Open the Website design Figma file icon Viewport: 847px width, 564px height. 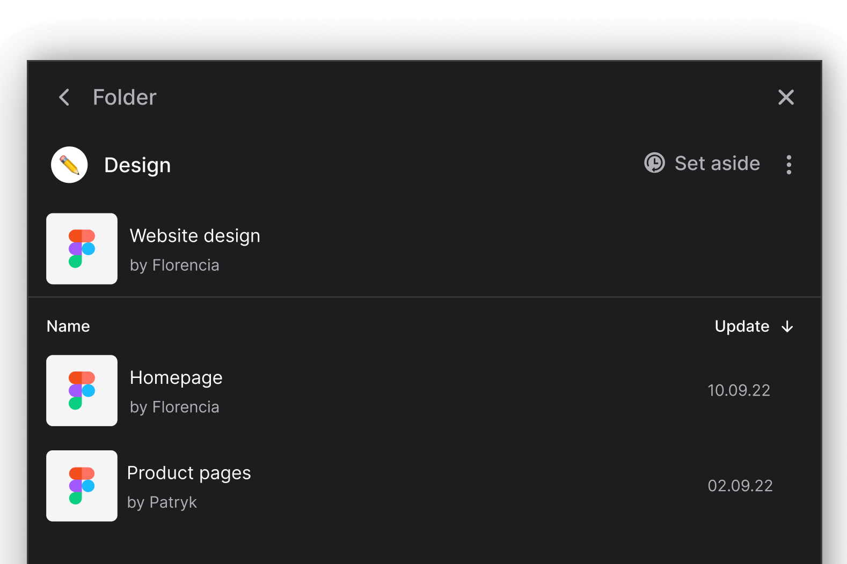point(82,249)
